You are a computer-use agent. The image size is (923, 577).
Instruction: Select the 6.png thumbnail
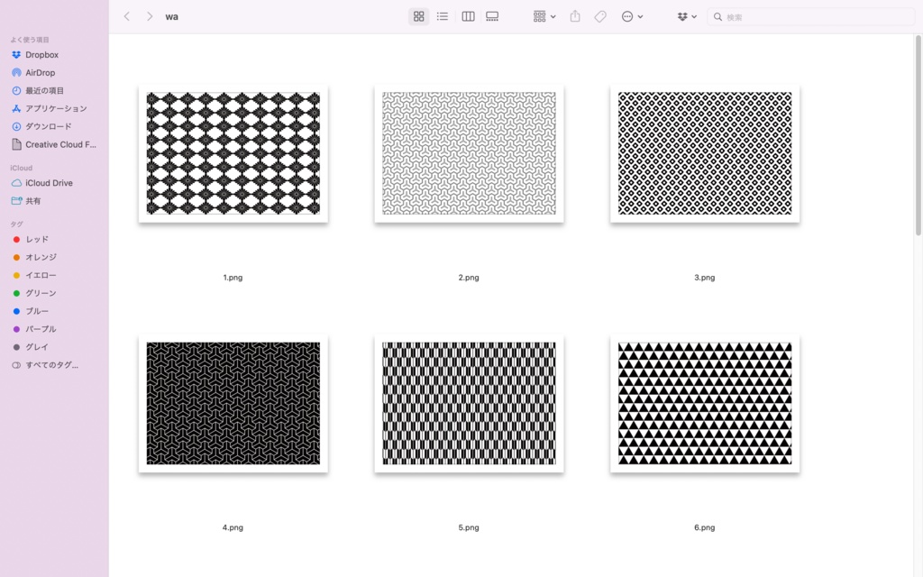[x=705, y=404]
